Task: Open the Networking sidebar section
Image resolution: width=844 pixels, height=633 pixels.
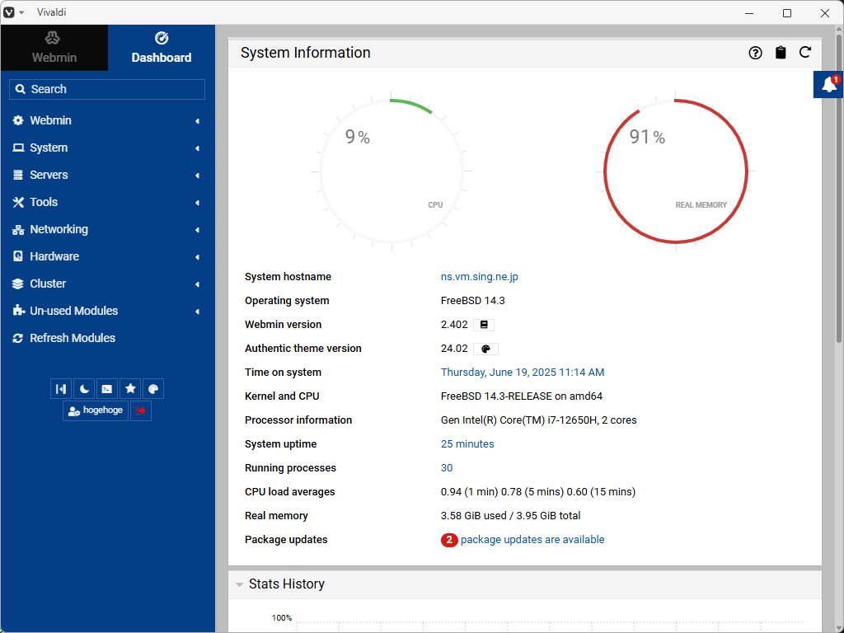Action: point(107,229)
